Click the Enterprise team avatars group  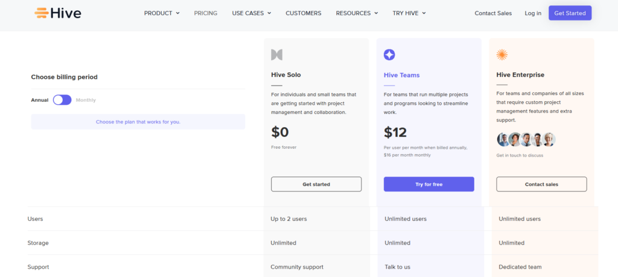526,140
